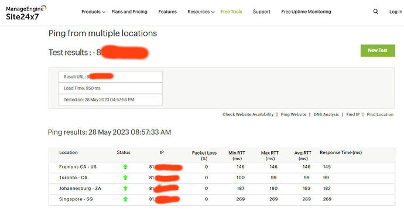Click the Response Time (ms) column header
Viewport: 404px width, 215px height.
[x=341, y=153]
